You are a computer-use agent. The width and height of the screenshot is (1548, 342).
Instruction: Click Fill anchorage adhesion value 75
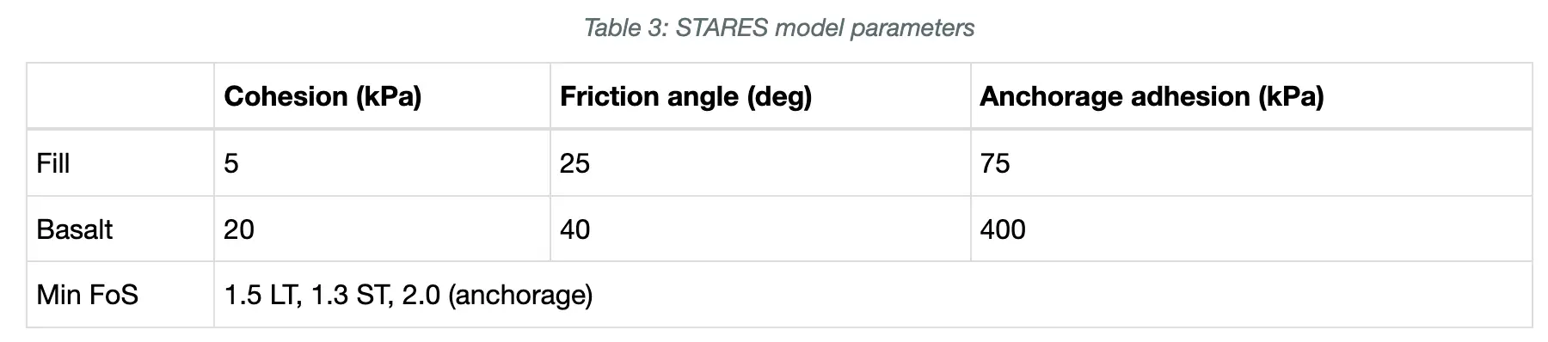coord(995,163)
